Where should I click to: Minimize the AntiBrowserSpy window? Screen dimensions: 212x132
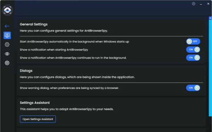coord(201,4)
